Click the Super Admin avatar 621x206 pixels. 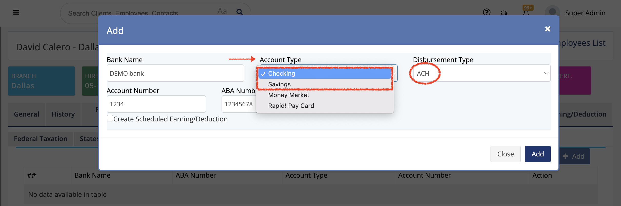click(552, 12)
